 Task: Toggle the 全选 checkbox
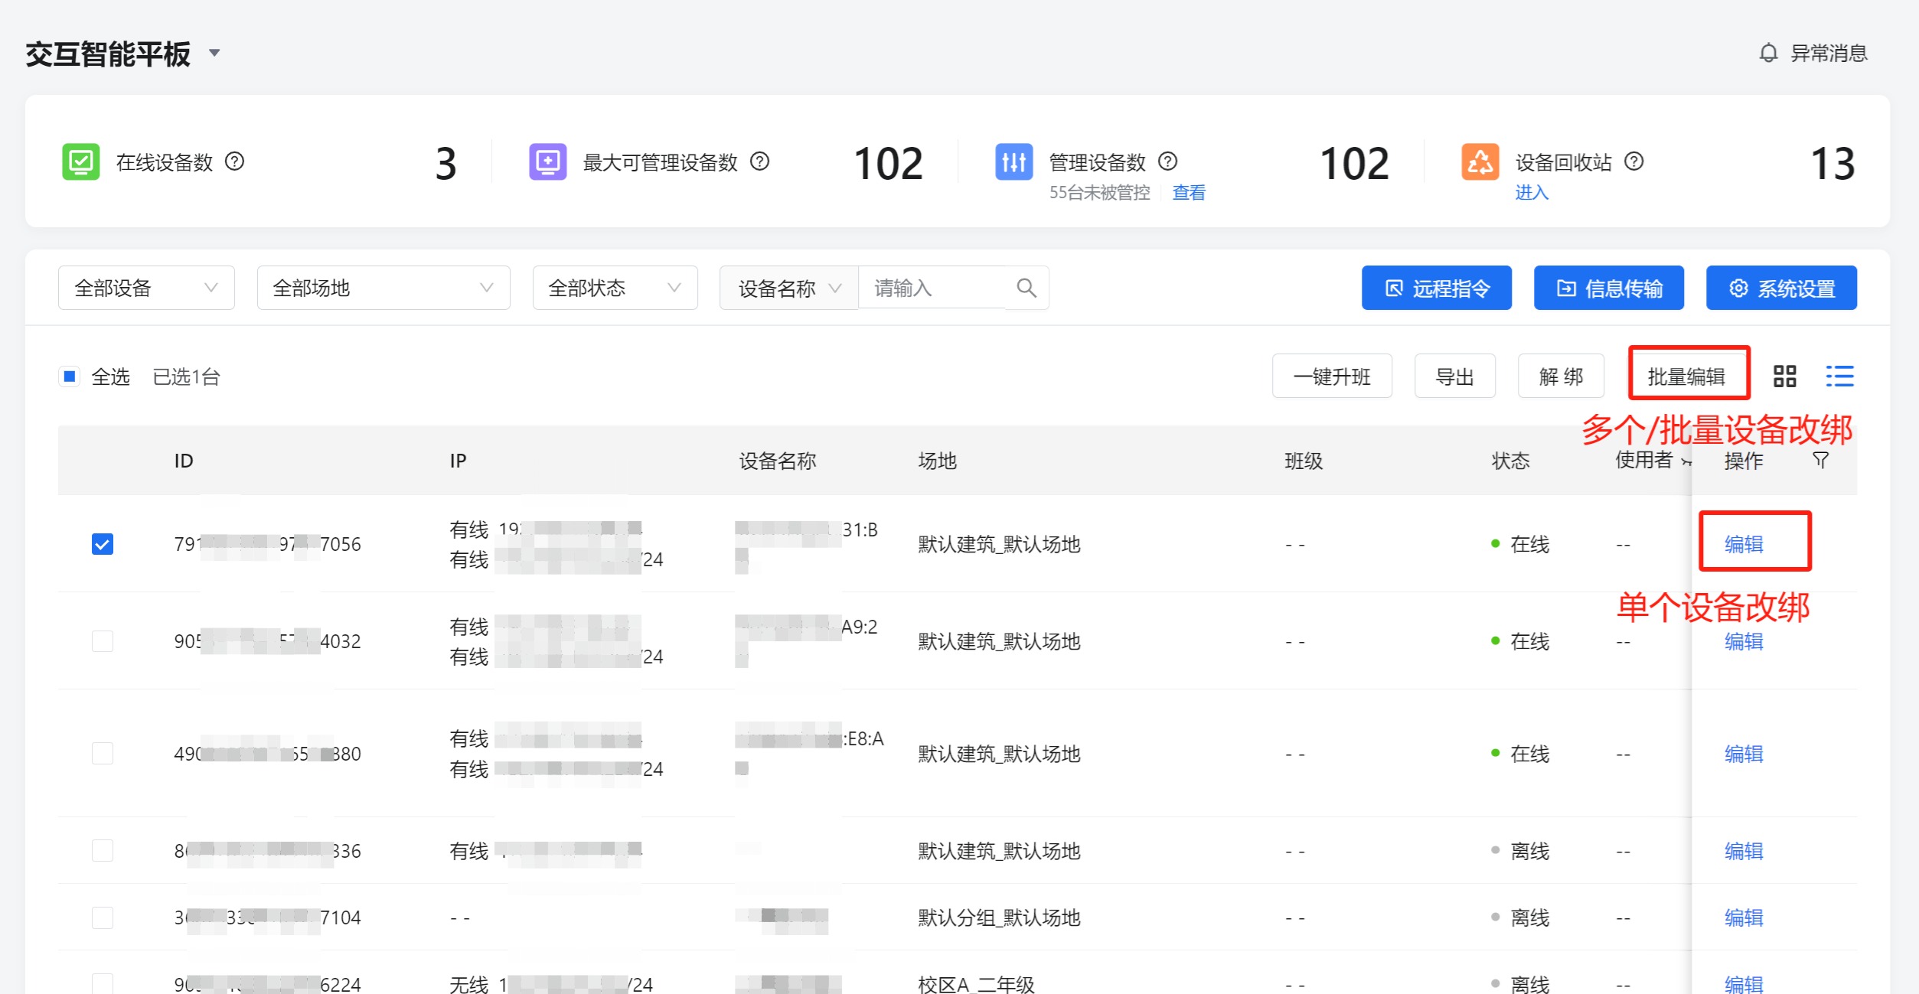coord(70,376)
